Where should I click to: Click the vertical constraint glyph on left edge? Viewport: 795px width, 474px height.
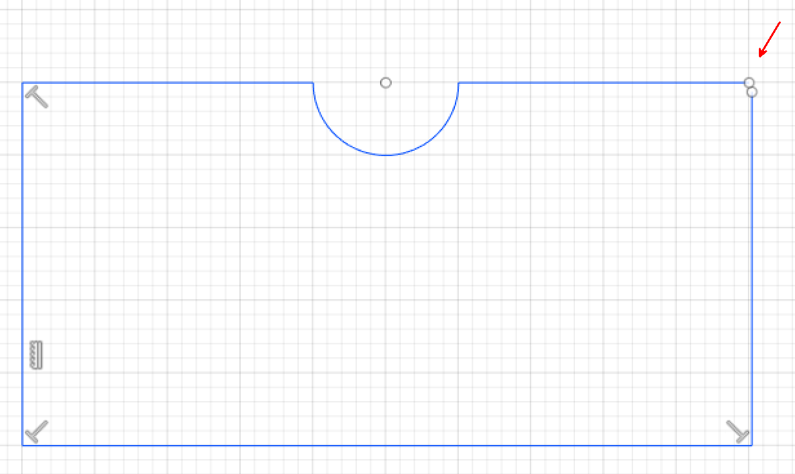coord(37,355)
